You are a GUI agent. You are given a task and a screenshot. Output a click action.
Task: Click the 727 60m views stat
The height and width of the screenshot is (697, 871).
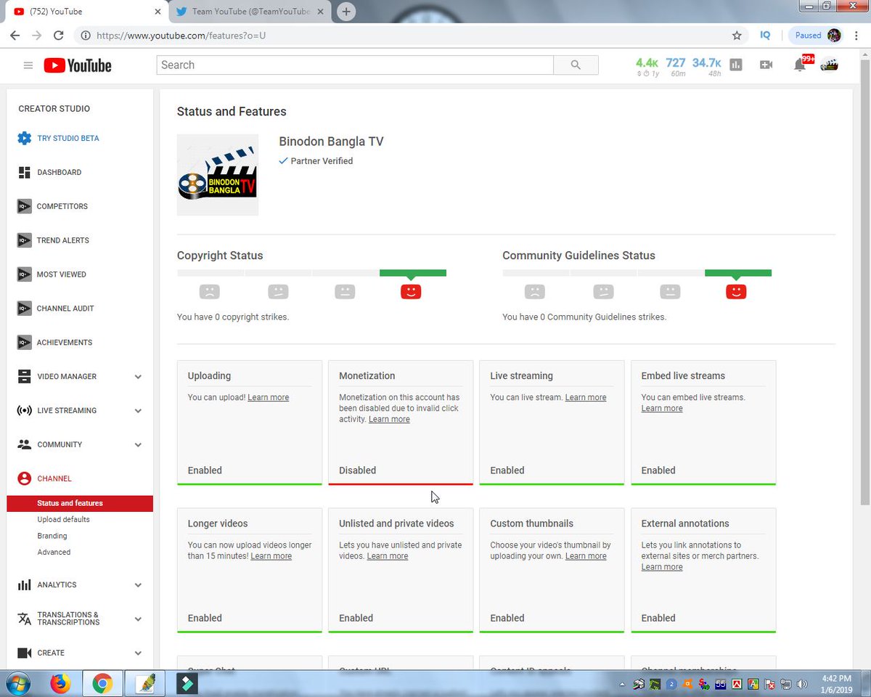pos(676,67)
